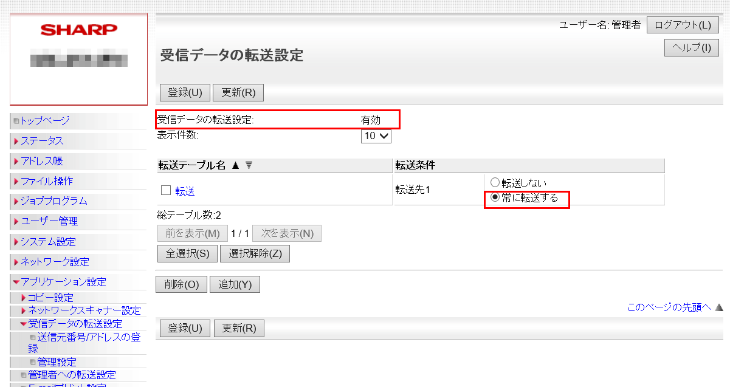Click the descending sort icon next to 転送テーブル名
730x387 pixels.
[249, 165]
